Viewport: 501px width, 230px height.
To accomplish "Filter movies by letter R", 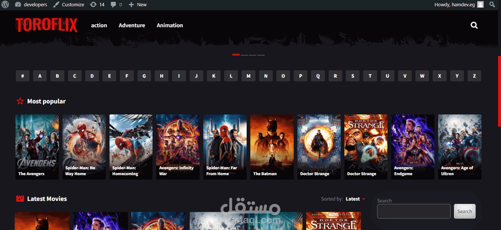I will click(335, 76).
